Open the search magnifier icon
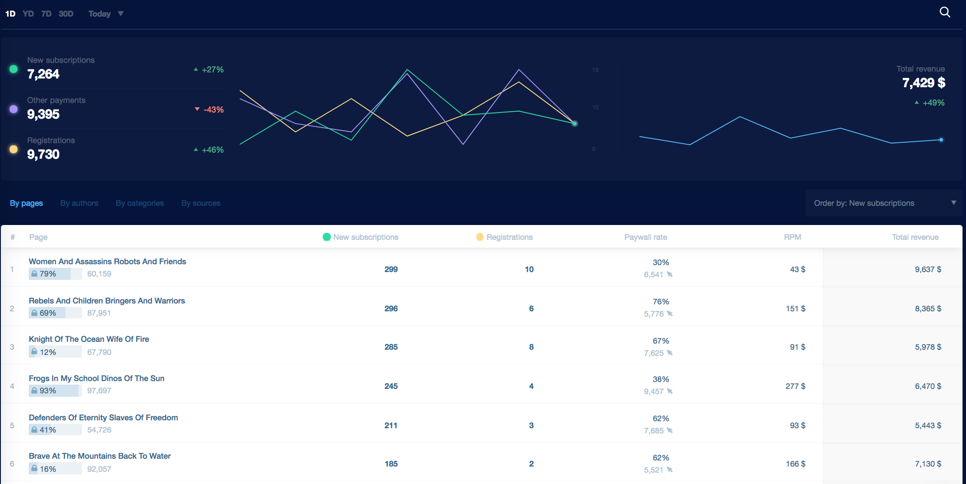This screenshot has width=966, height=484. pyautogui.click(x=945, y=12)
